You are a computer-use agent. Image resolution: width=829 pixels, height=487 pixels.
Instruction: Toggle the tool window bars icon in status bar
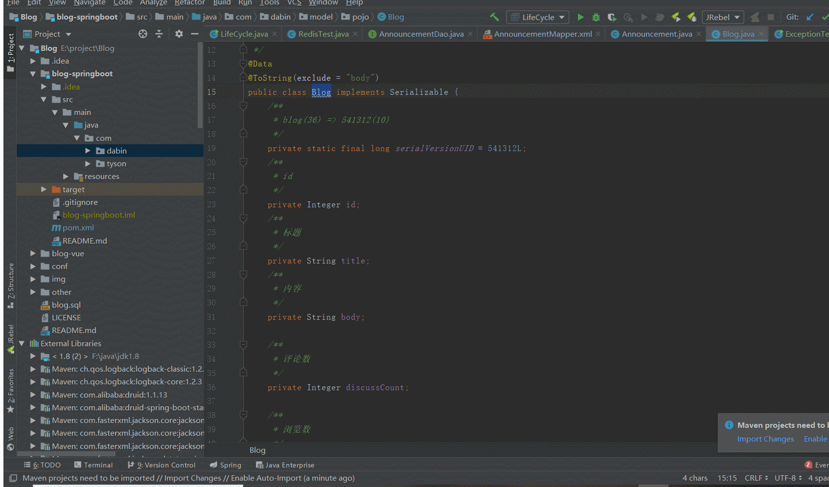13,478
